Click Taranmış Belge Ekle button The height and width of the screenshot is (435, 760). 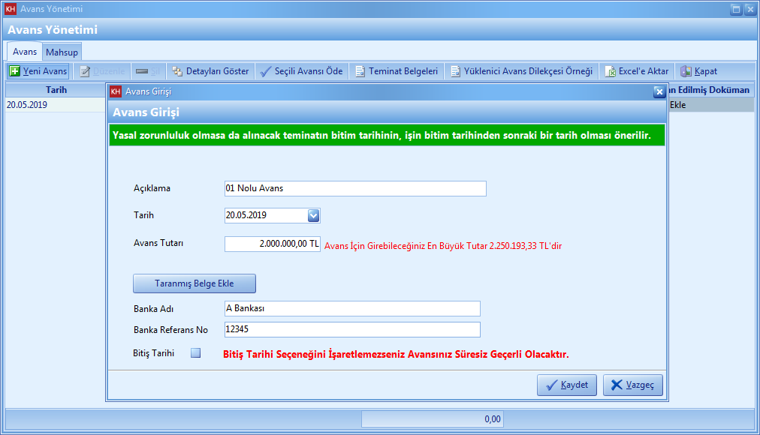point(195,283)
